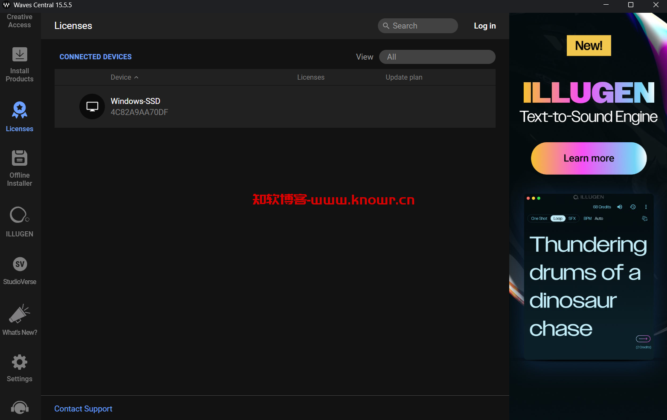
Task: Open the StudioVerse section
Action: click(20, 271)
